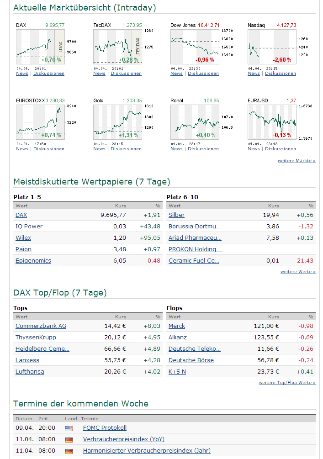The height and width of the screenshot is (459, 323).
Task: Select DAX Kurs value in Platz 1-5
Action: pos(113,215)
